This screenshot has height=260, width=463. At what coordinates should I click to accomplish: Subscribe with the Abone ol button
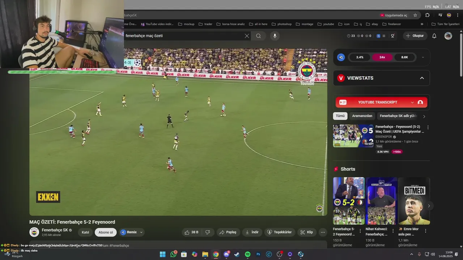click(106, 232)
